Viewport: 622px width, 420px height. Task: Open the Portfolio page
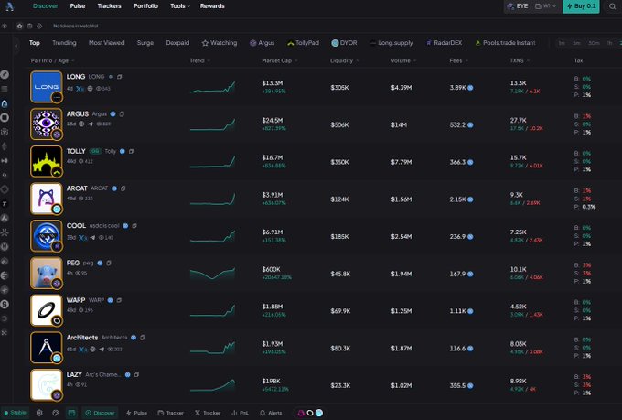[x=145, y=6]
